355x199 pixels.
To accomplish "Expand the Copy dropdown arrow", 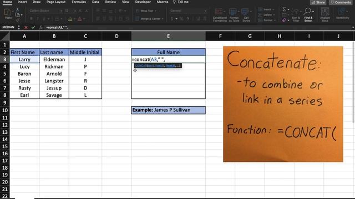I will (x=22, y=15).
